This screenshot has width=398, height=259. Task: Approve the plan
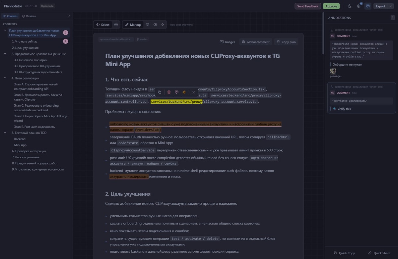click(x=331, y=6)
